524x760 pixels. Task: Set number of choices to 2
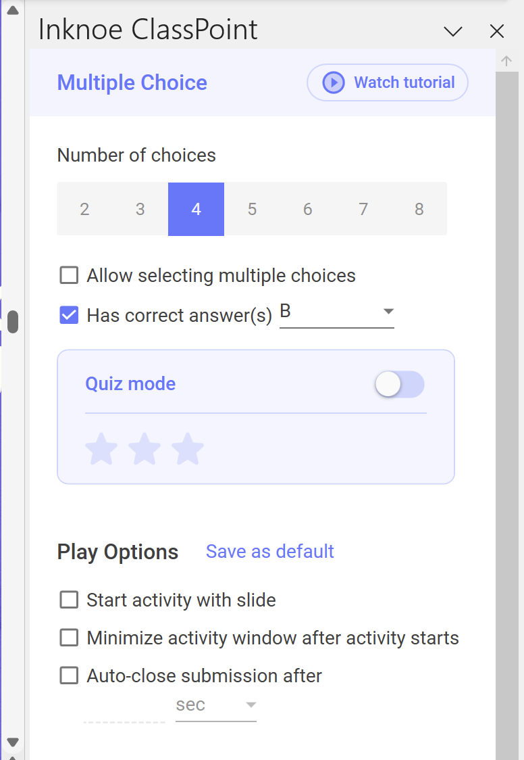(x=84, y=209)
